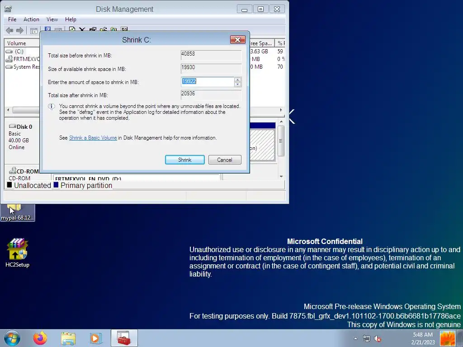Click the Forward arrow in Disk Management toolbar
This screenshot has height=347, width=463.
click(x=20, y=30)
